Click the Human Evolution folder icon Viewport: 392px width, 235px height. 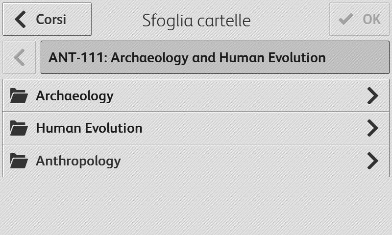click(19, 128)
